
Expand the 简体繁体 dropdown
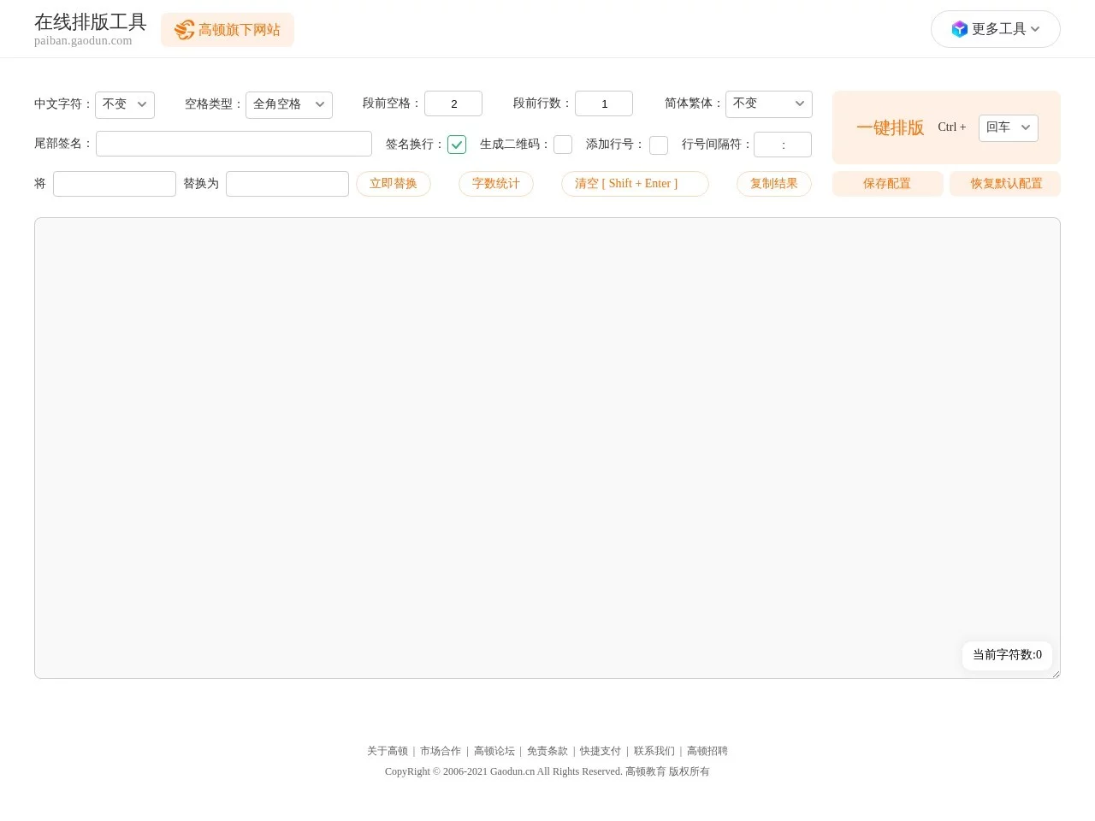[768, 103]
